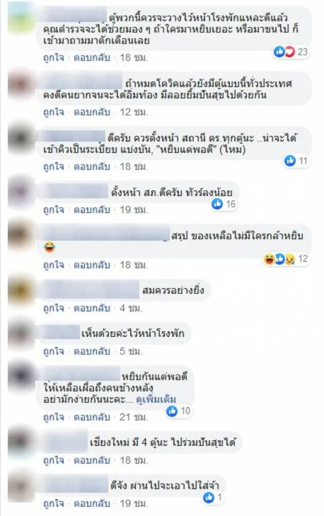Click the like icon with 1 reaction
Image resolution: width=324 pixels, height=516 pixels.
coord(208,497)
